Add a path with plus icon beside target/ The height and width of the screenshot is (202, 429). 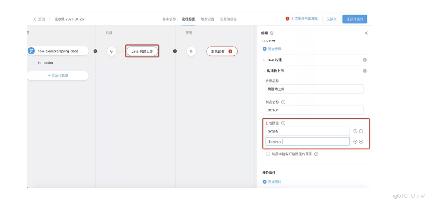click(355, 131)
